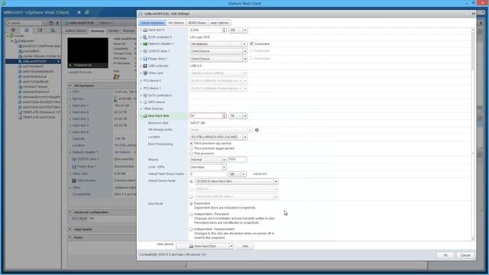Click the New Hard disk row icon
The image size is (489, 275).
pos(145,115)
